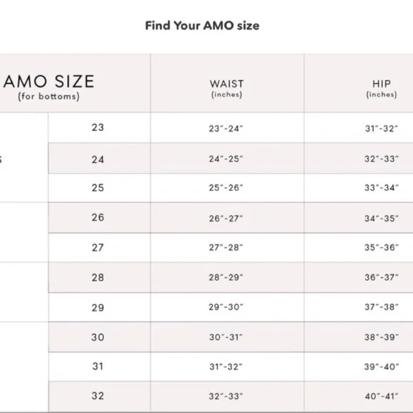Click waist measurement 32"-33"
Viewport: 413px width, 413px height.
[226, 396]
